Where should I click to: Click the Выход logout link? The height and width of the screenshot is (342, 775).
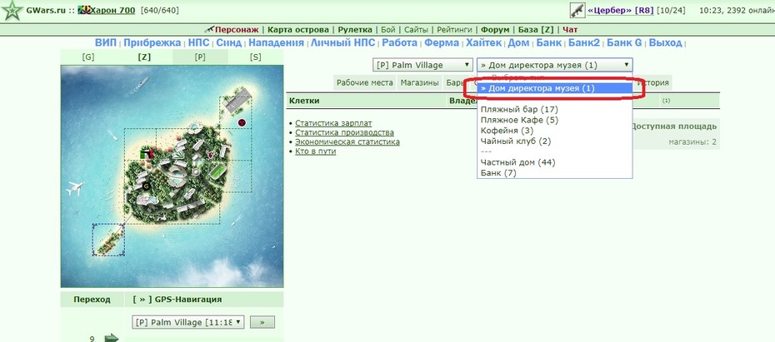(665, 43)
